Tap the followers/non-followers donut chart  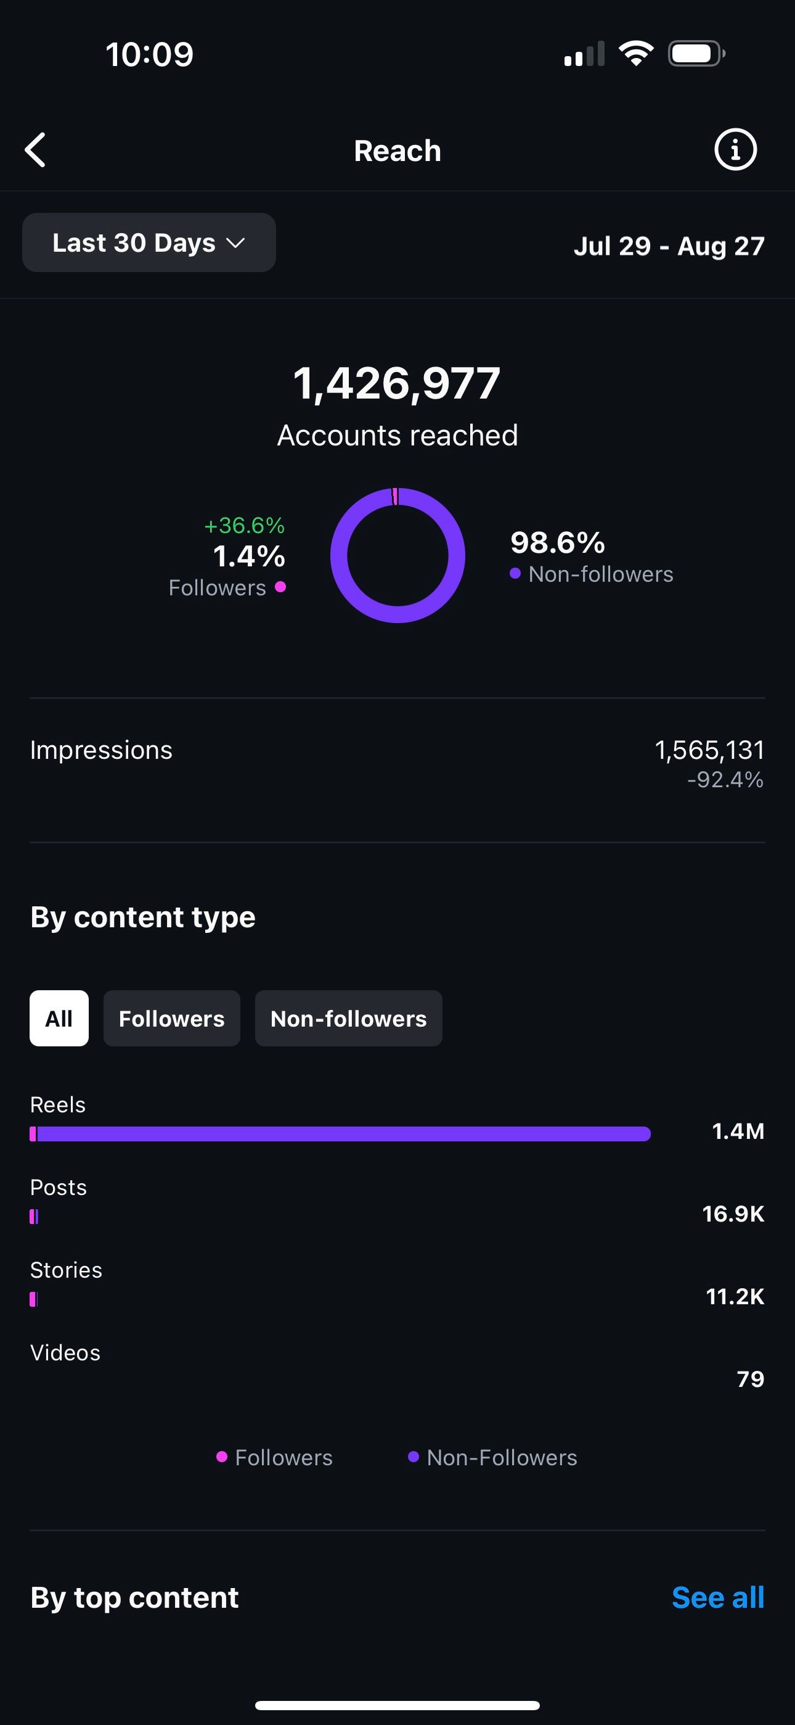[397, 555]
